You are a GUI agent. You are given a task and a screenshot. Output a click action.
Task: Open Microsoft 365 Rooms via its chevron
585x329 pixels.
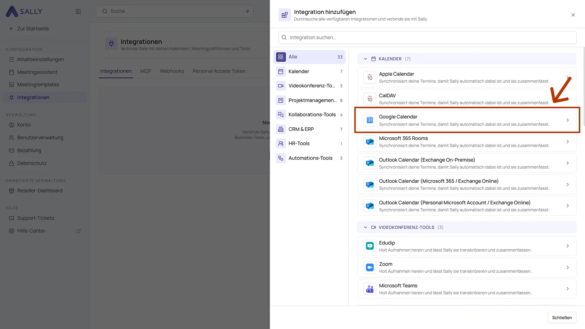(567, 141)
